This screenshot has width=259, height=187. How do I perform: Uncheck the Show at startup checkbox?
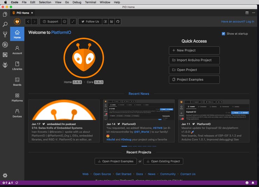[x=224, y=34]
